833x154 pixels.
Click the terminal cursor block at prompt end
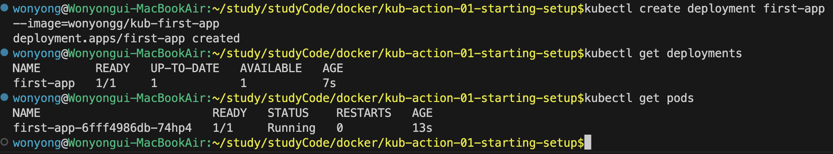coord(588,142)
